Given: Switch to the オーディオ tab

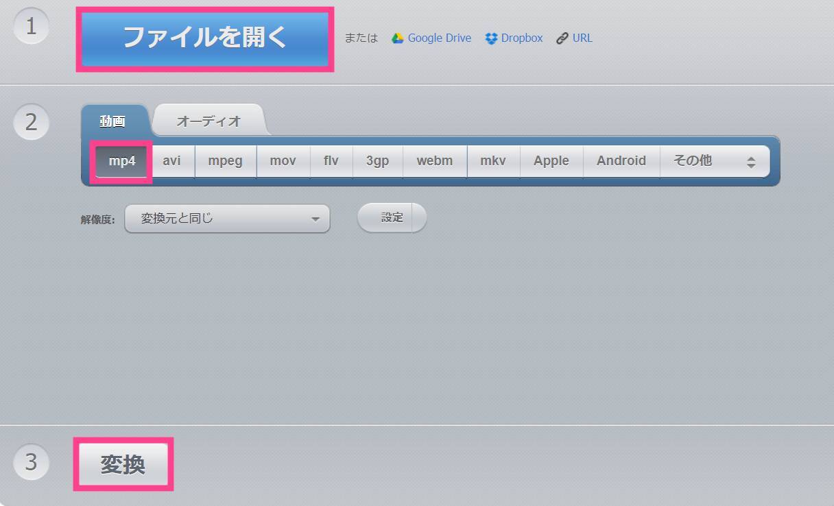Looking at the screenshot, I should click(208, 121).
